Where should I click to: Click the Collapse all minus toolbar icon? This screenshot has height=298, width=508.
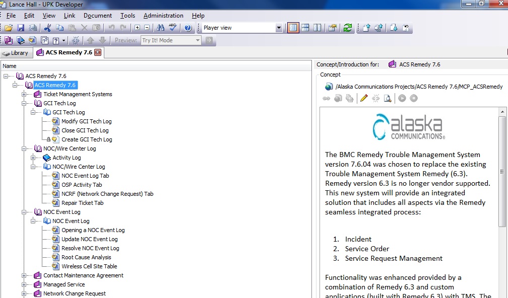point(147,28)
